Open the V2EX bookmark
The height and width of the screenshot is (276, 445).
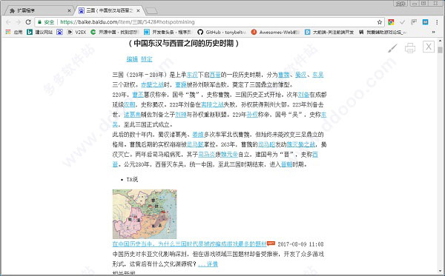coord(76,32)
